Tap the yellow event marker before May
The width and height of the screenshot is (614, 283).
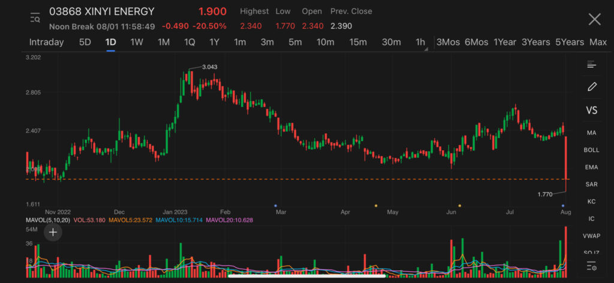[x=376, y=205]
